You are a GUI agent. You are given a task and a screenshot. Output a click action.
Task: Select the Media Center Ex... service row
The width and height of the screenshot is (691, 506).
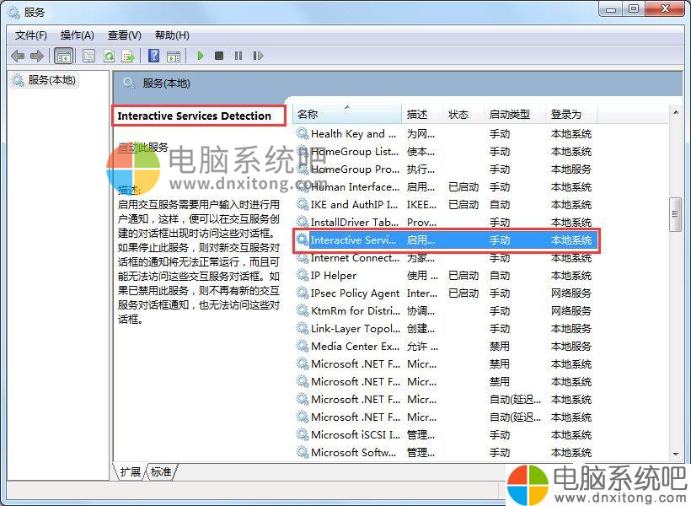445,346
